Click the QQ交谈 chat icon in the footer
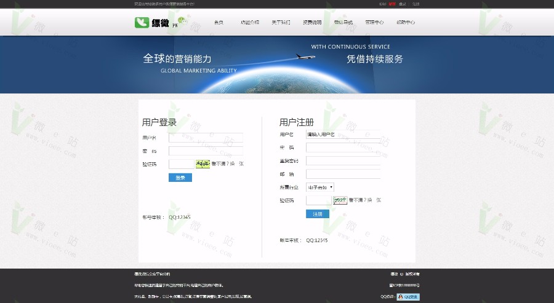The width and height of the screenshot is (554, 303). pos(408,297)
